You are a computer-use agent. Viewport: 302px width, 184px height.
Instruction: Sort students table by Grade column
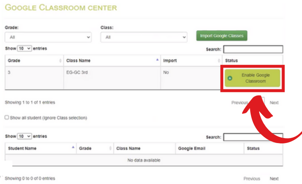(x=95, y=148)
